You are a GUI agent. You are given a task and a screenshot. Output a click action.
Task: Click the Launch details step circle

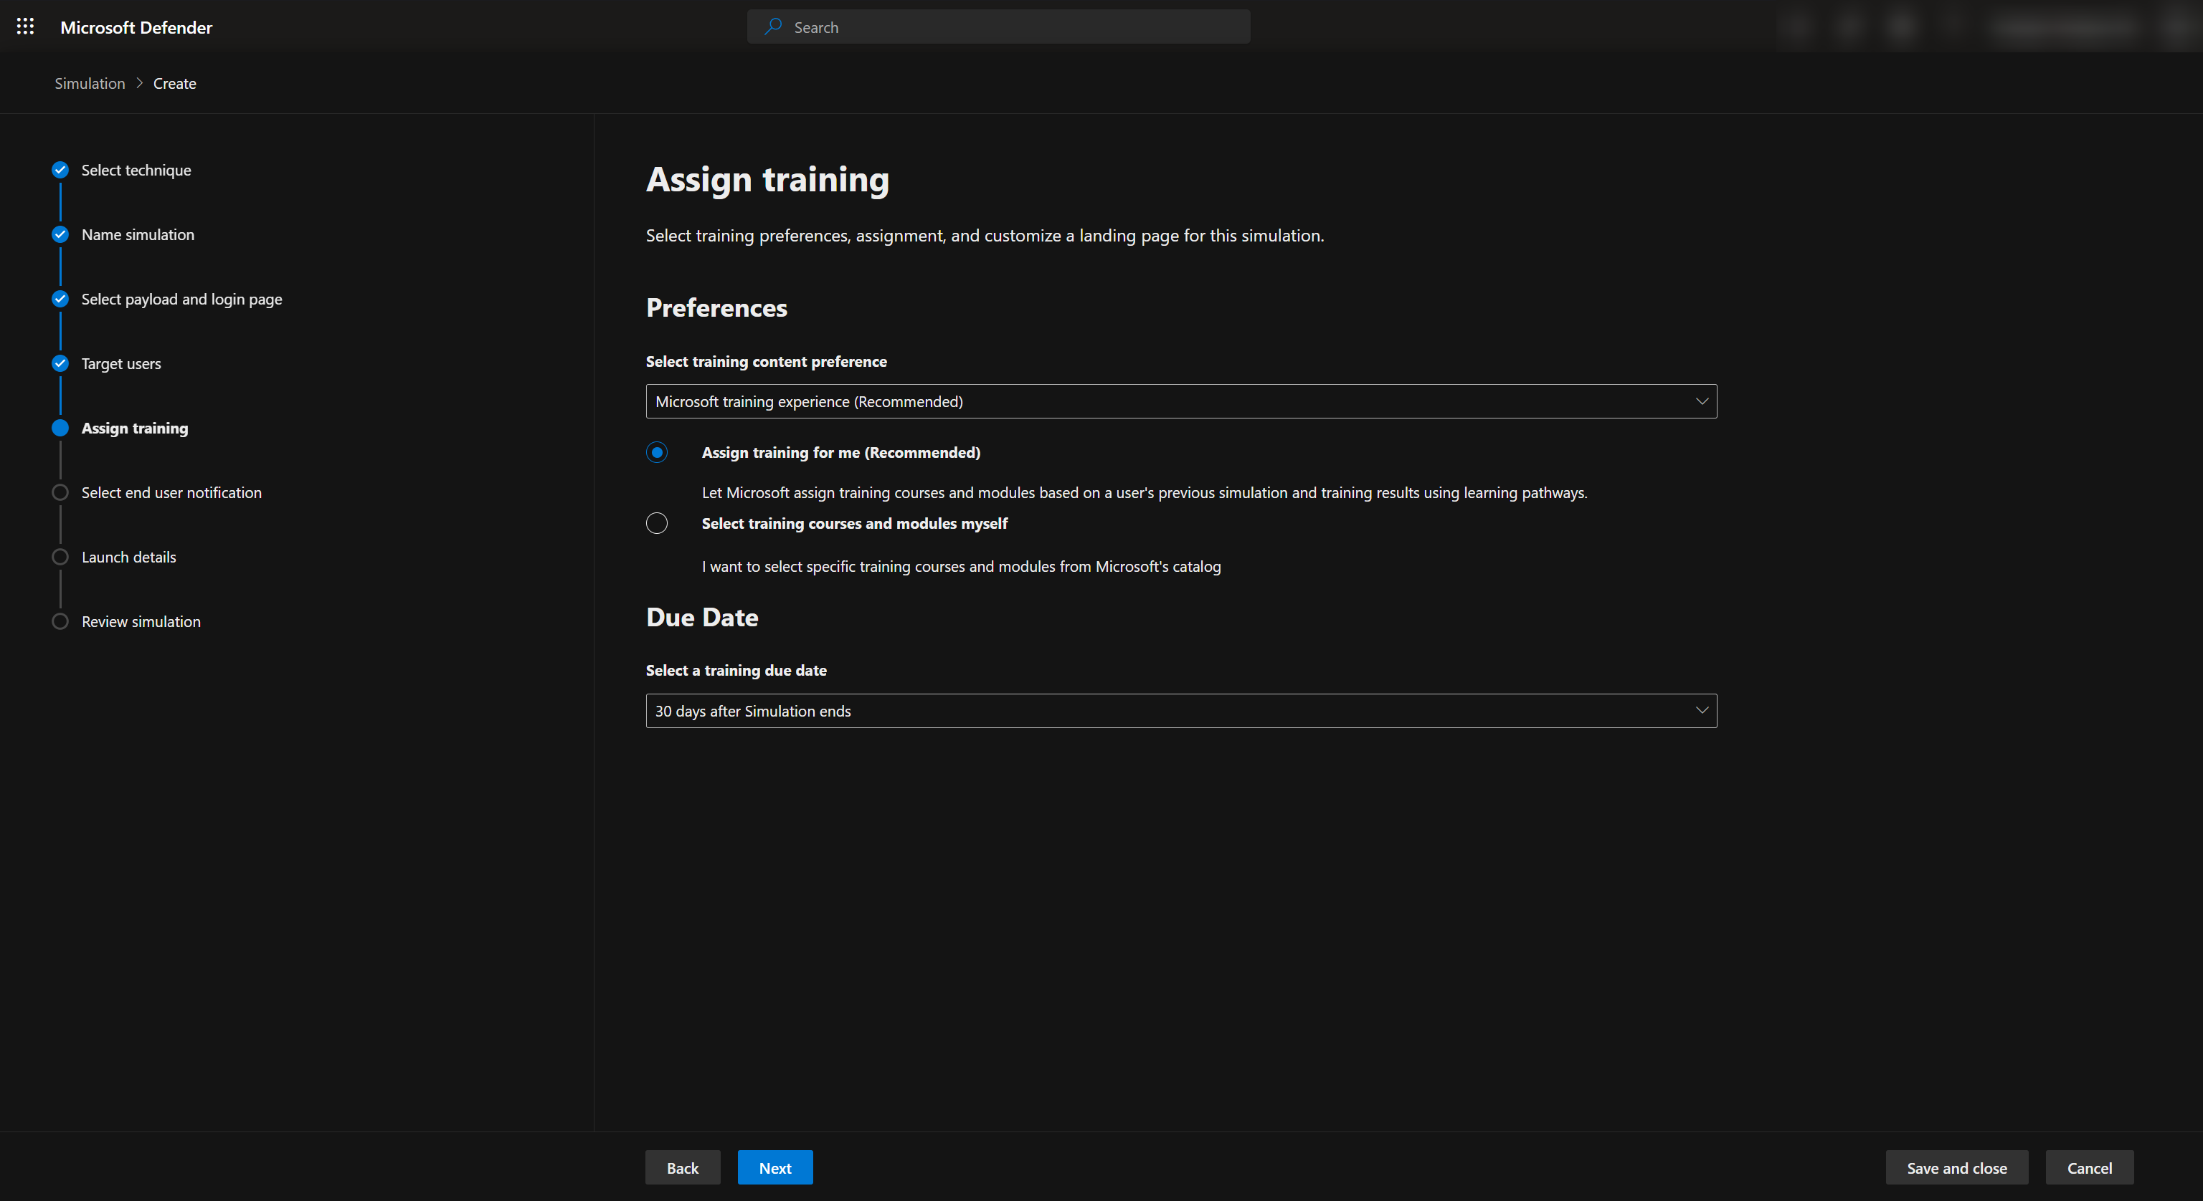60,558
